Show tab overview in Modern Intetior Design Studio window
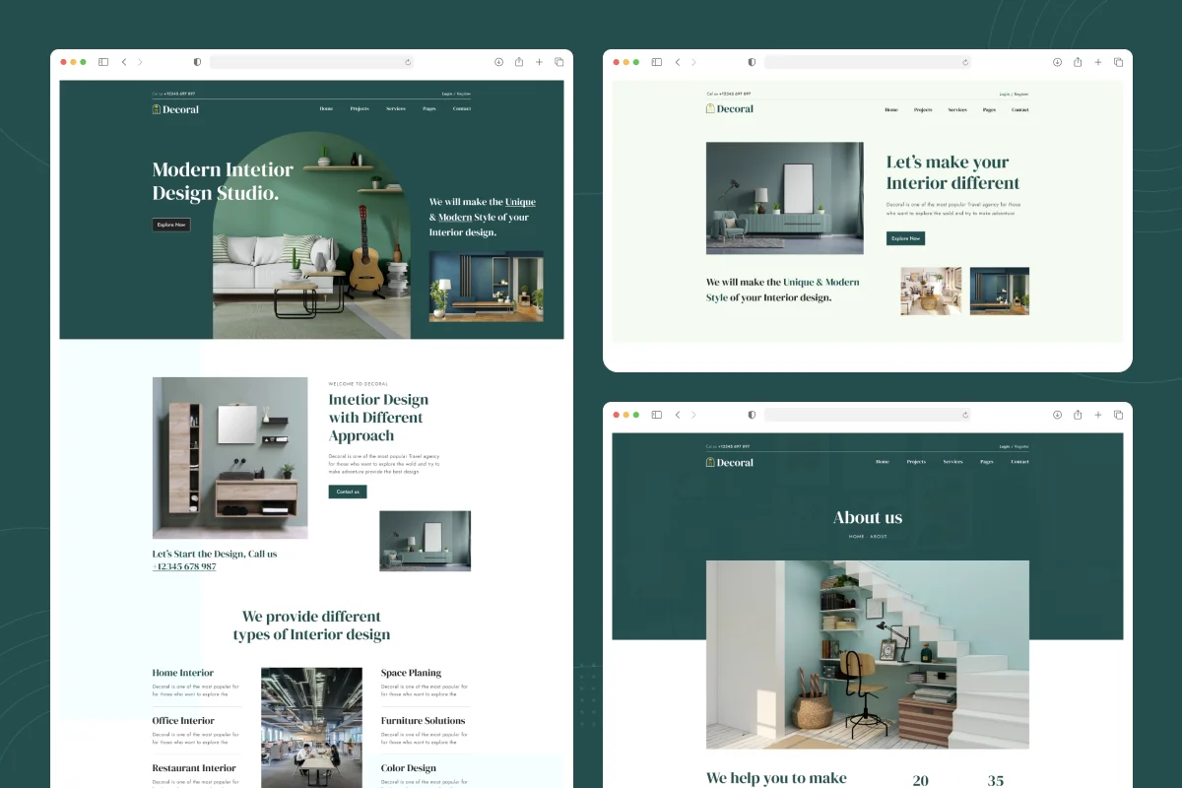The image size is (1182, 788). 558,62
